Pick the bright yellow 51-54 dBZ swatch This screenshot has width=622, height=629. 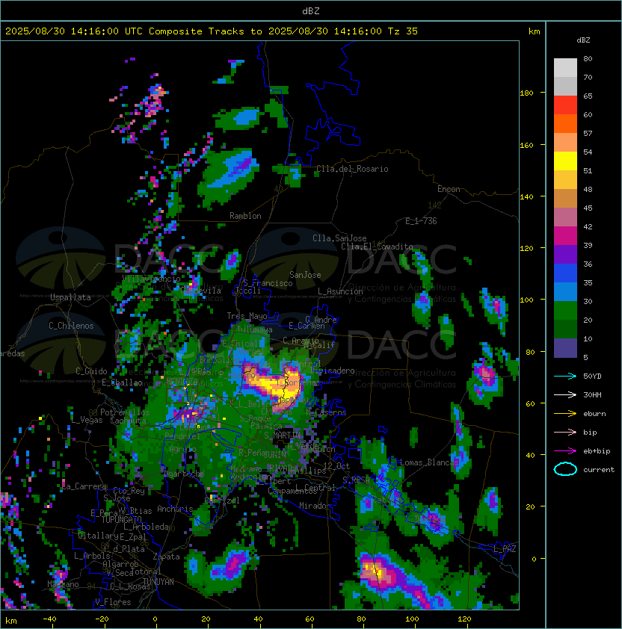point(565,161)
